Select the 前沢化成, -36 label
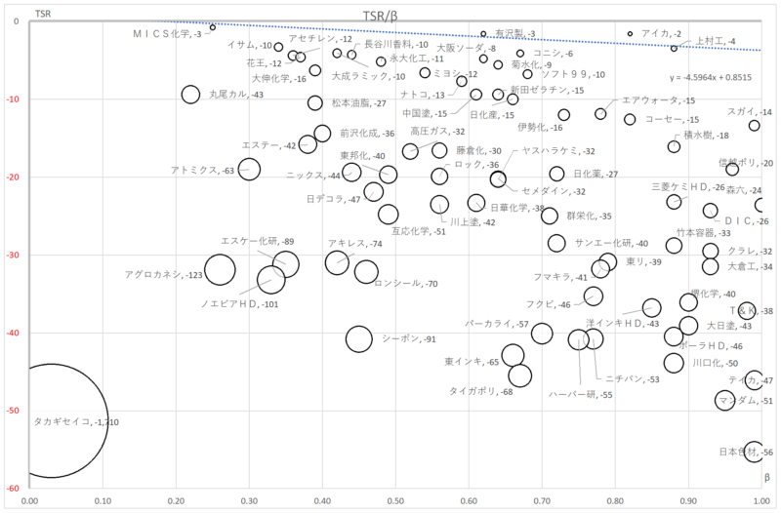This screenshot has height=513, width=781. click(x=368, y=134)
